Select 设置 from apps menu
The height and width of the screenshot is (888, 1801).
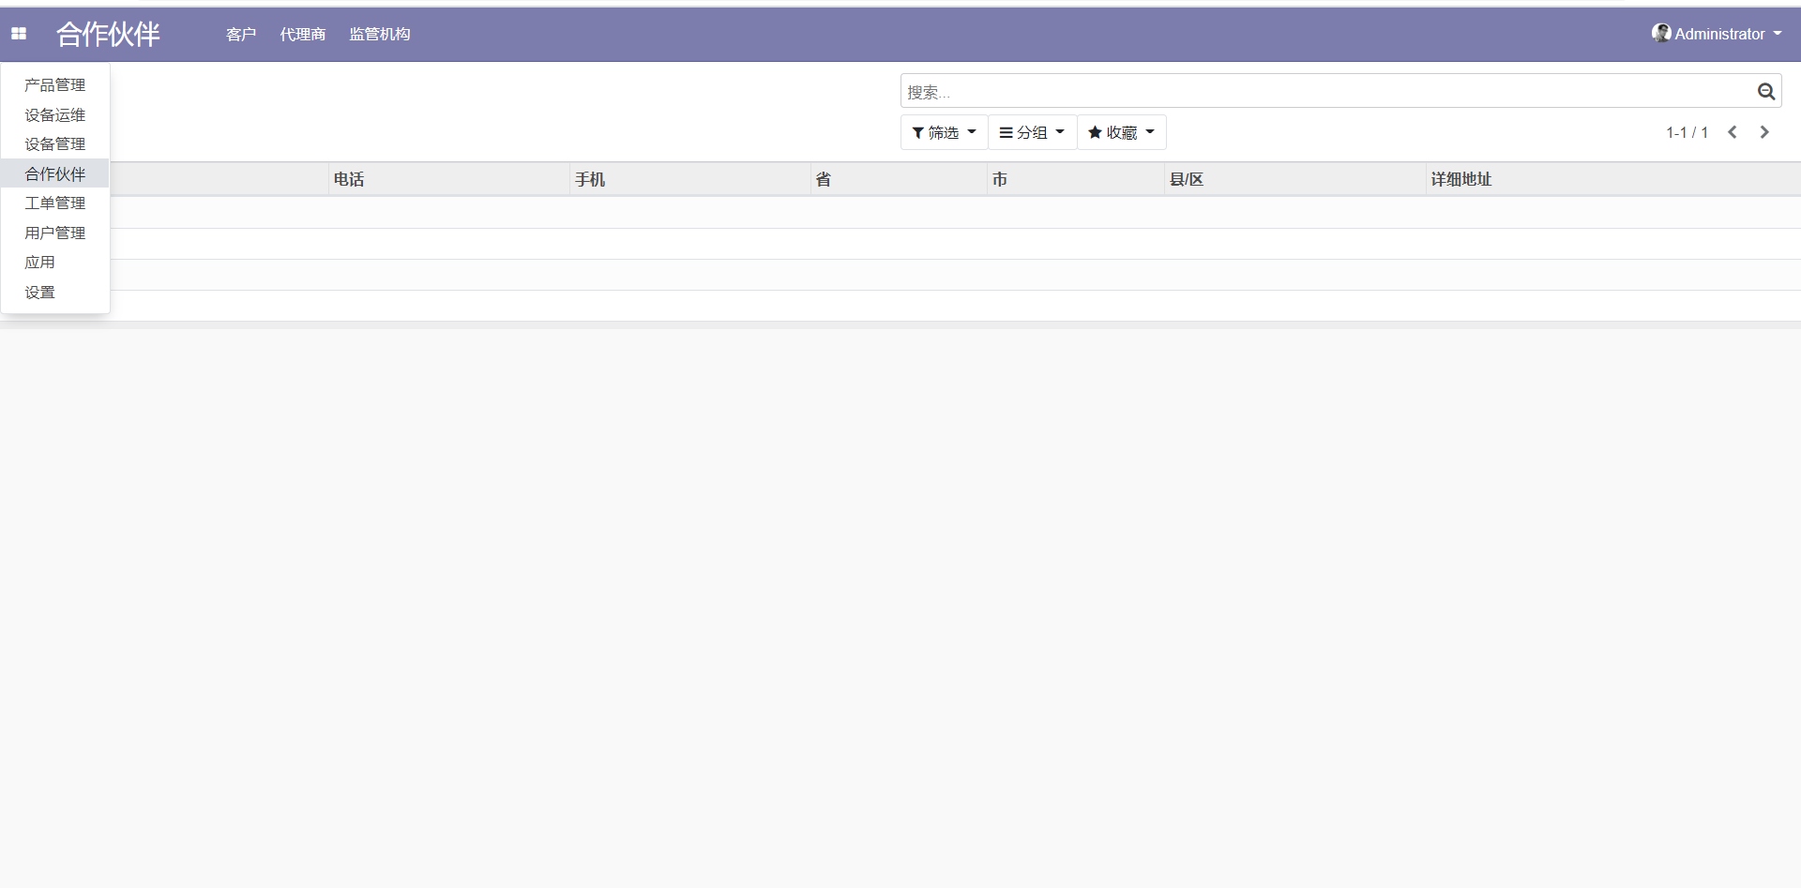point(55,292)
